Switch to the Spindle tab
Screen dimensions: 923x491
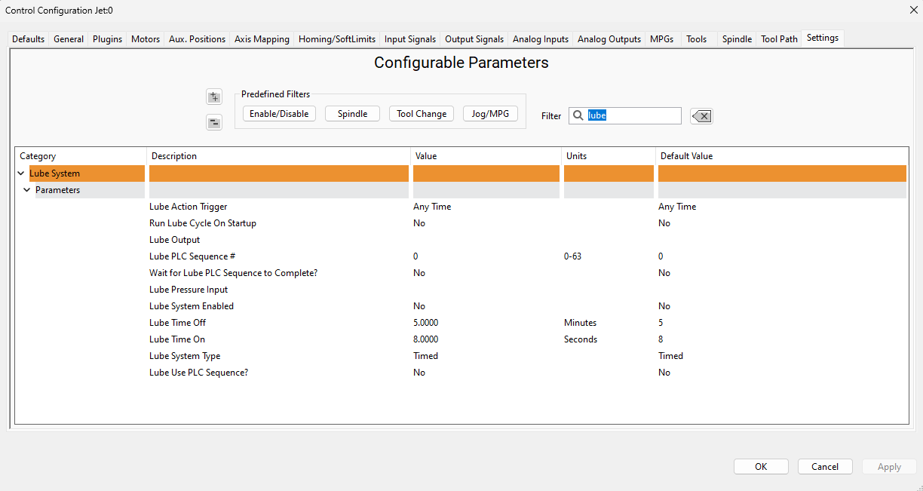737,39
